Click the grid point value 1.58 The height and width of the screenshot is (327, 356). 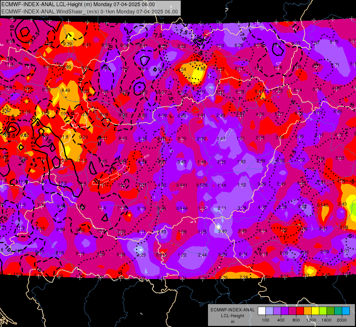coord(182,232)
